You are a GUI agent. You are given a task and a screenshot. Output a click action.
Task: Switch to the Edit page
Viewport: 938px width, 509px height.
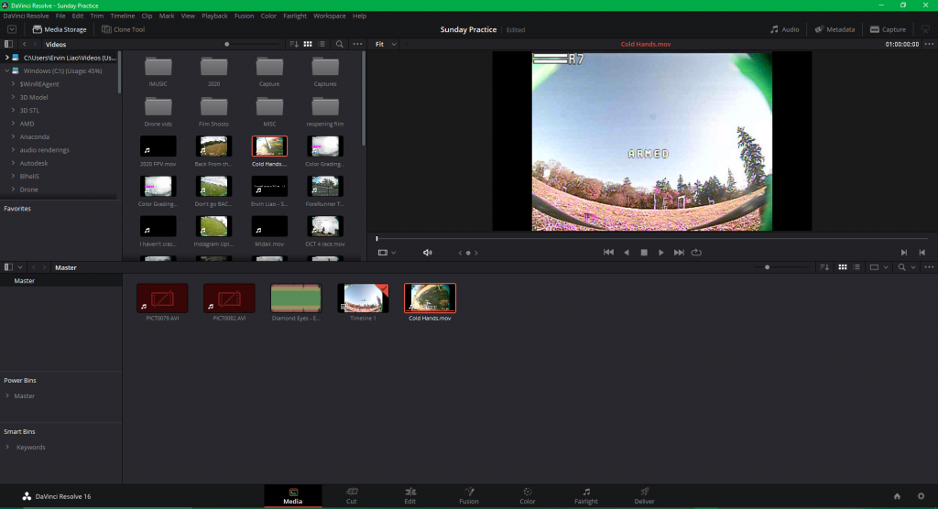409,496
